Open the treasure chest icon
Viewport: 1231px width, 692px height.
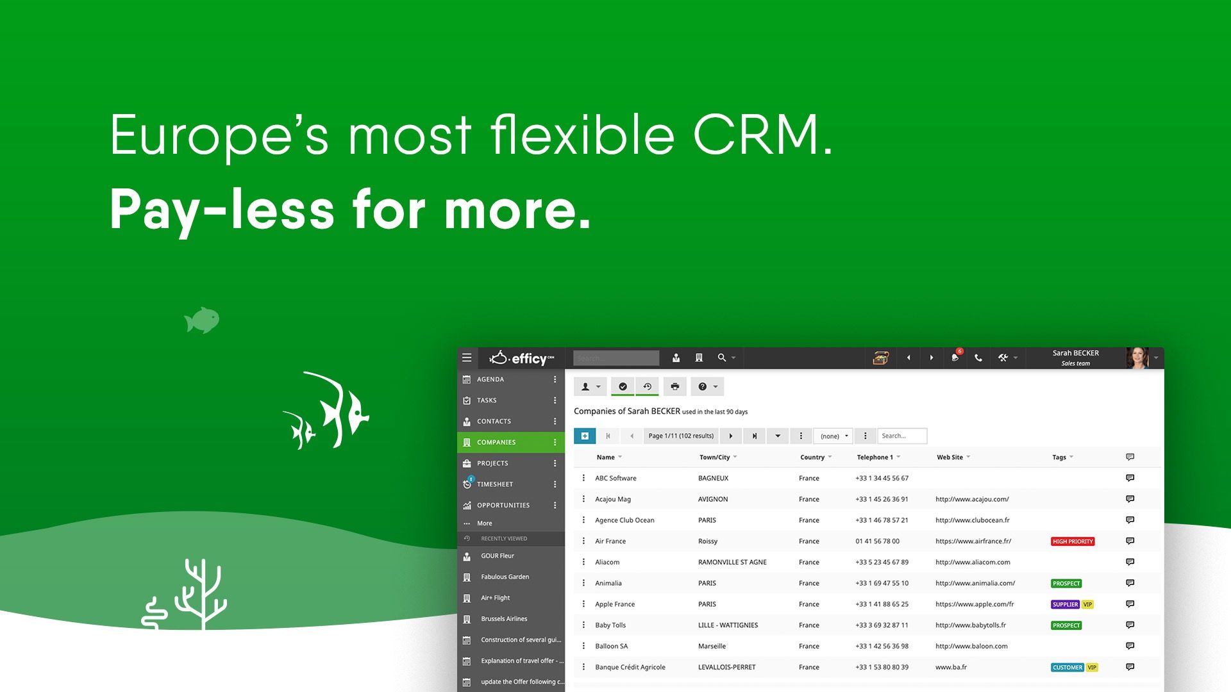coord(880,358)
